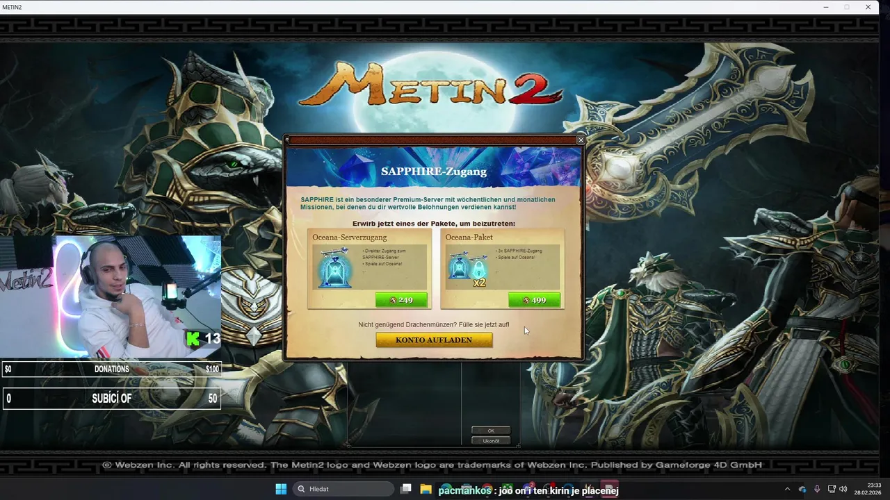Viewport: 890px width, 500px height.
Task: Open the Windows Start menu
Action: click(x=281, y=489)
